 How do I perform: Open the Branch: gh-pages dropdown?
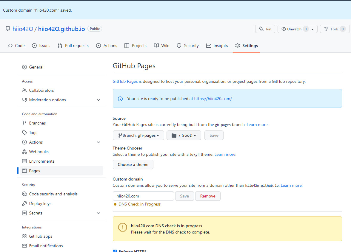tap(138, 135)
